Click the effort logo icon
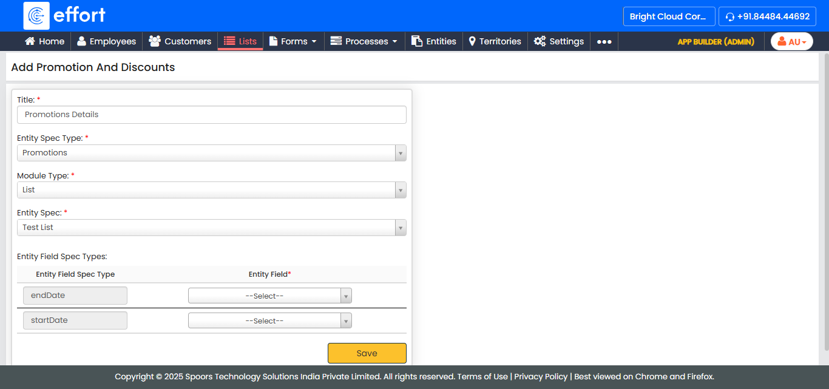 (x=36, y=16)
